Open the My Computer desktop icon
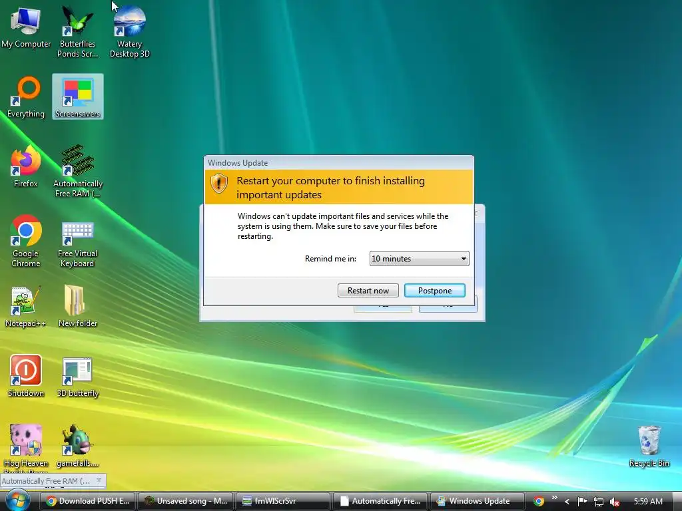Viewport: 682px width, 511px height. tap(26, 27)
